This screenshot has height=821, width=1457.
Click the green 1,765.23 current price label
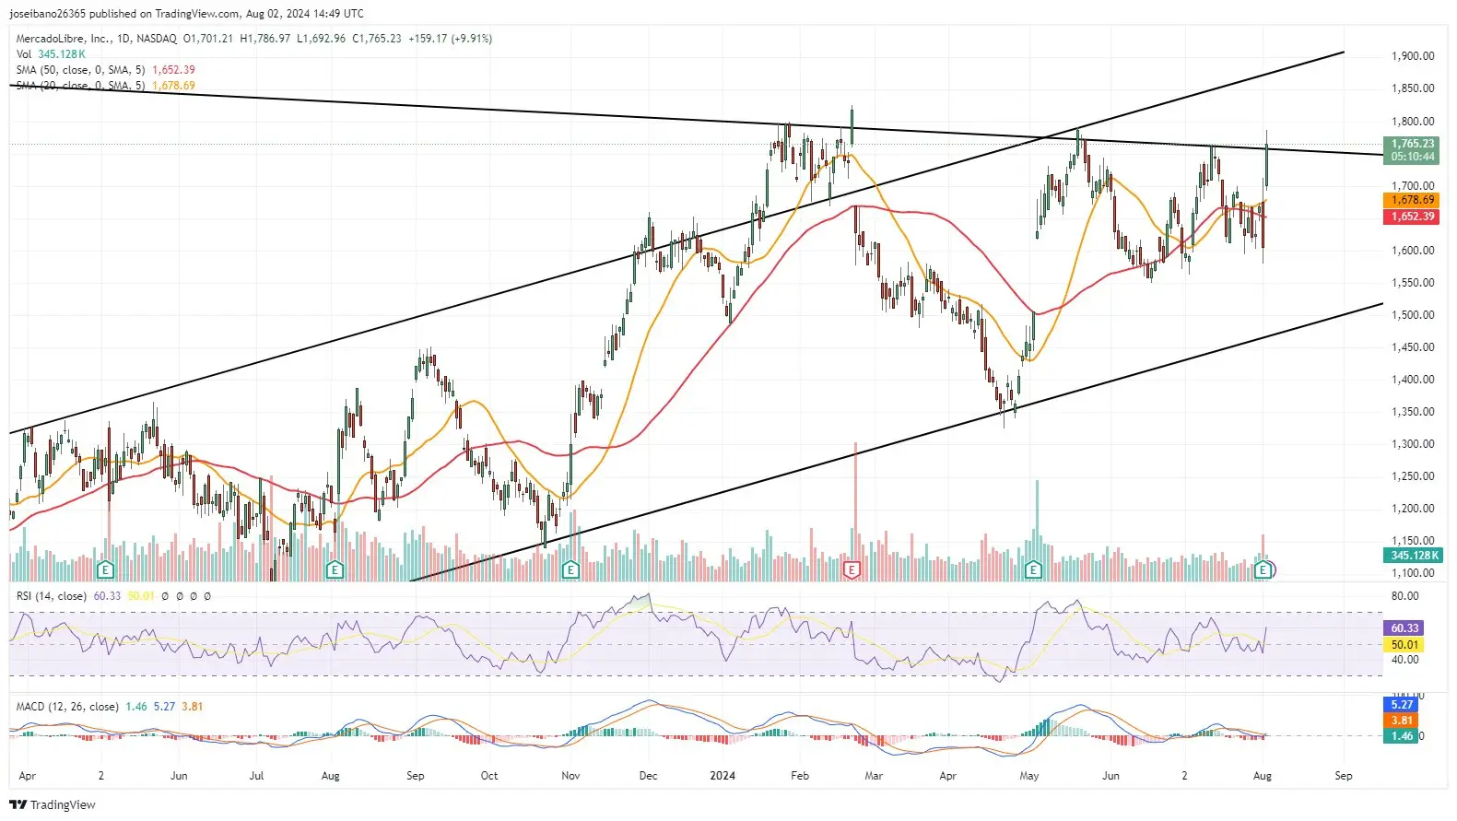[1412, 144]
